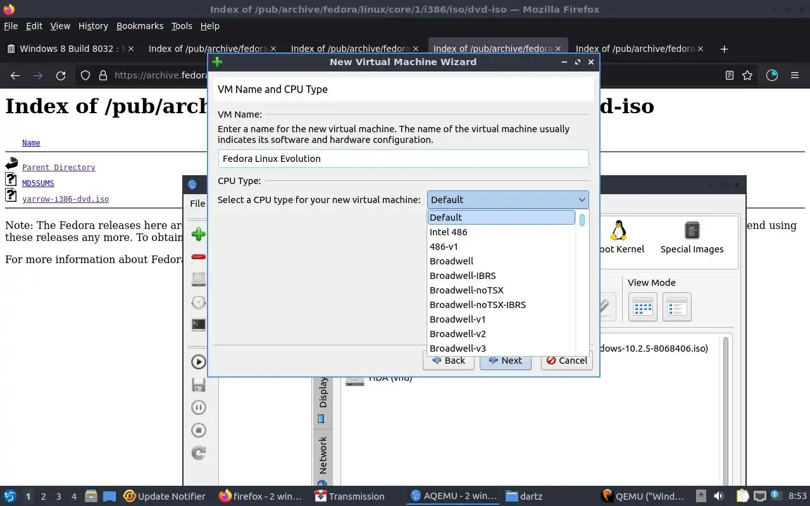The width and height of the screenshot is (810, 506).
Task: Open Firefox Help menu
Action: (209, 26)
